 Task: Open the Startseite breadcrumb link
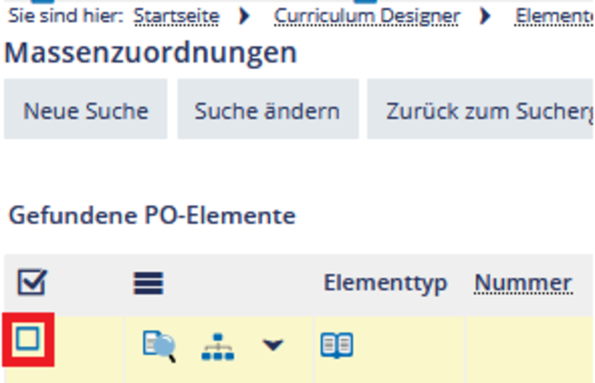click(x=177, y=17)
